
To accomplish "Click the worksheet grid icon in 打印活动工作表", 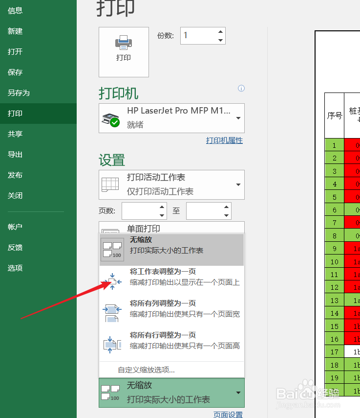I will (x=110, y=185).
